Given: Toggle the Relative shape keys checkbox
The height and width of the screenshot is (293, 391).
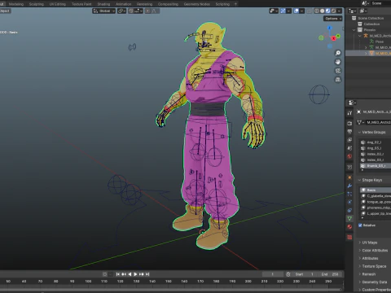Looking at the screenshot, I should click(x=360, y=225).
